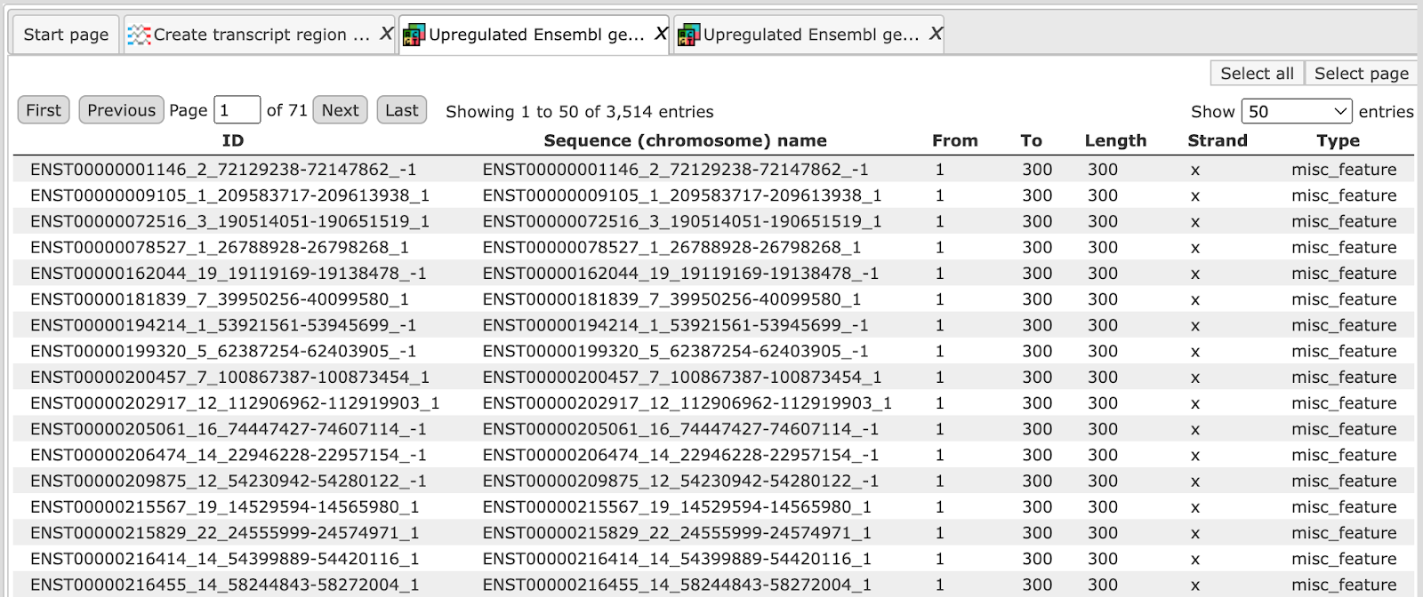Click the second Upregulated Ensembl tab icon

point(688,35)
